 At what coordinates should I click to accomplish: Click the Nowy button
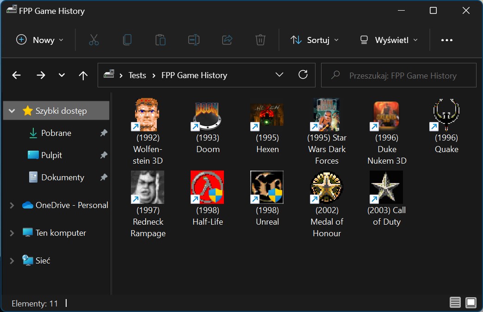click(39, 40)
